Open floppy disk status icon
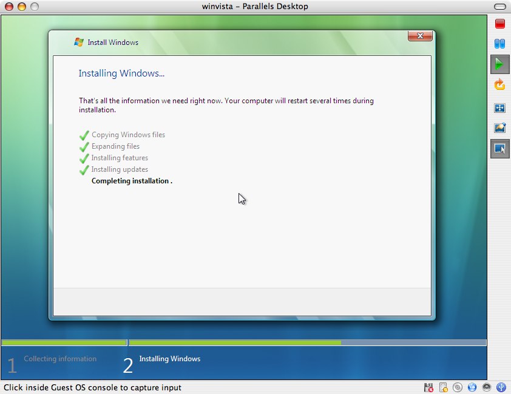Image resolution: width=511 pixels, height=394 pixels. 428,387
